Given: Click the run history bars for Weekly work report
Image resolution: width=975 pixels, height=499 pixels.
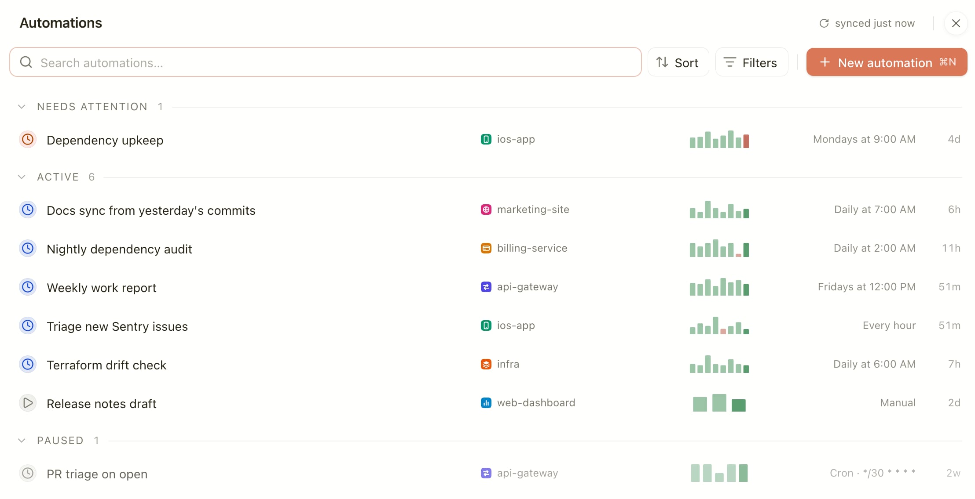Looking at the screenshot, I should [719, 287].
